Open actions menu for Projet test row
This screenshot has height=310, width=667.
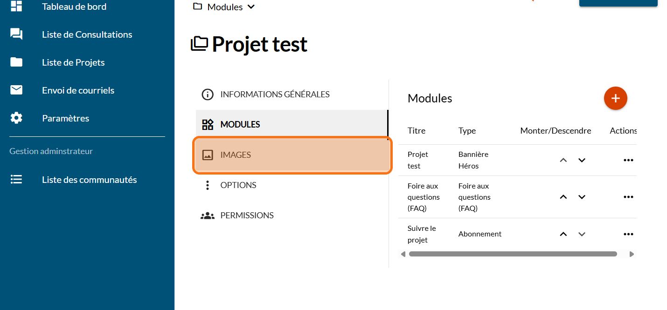coord(628,160)
